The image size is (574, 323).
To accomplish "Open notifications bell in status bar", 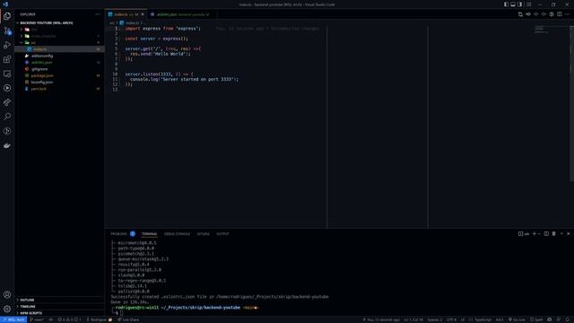I will 568,319.
